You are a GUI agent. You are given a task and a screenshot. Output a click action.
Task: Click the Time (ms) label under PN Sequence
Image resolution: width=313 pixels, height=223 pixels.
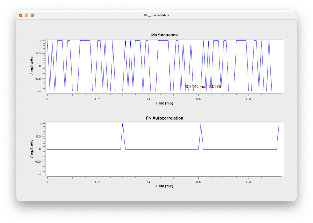pyautogui.click(x=164, y=103)
